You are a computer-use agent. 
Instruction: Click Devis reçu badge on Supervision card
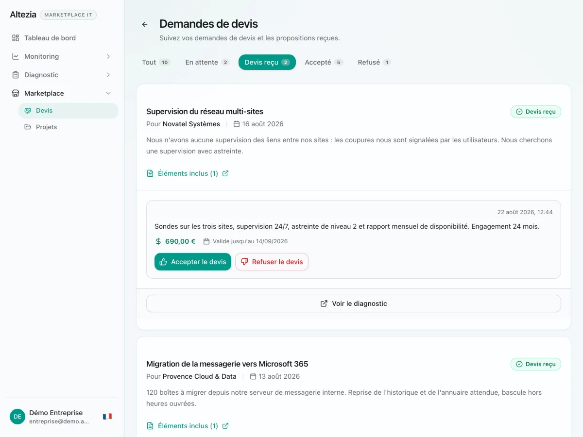pyautogui.click(x=535, y=112)
